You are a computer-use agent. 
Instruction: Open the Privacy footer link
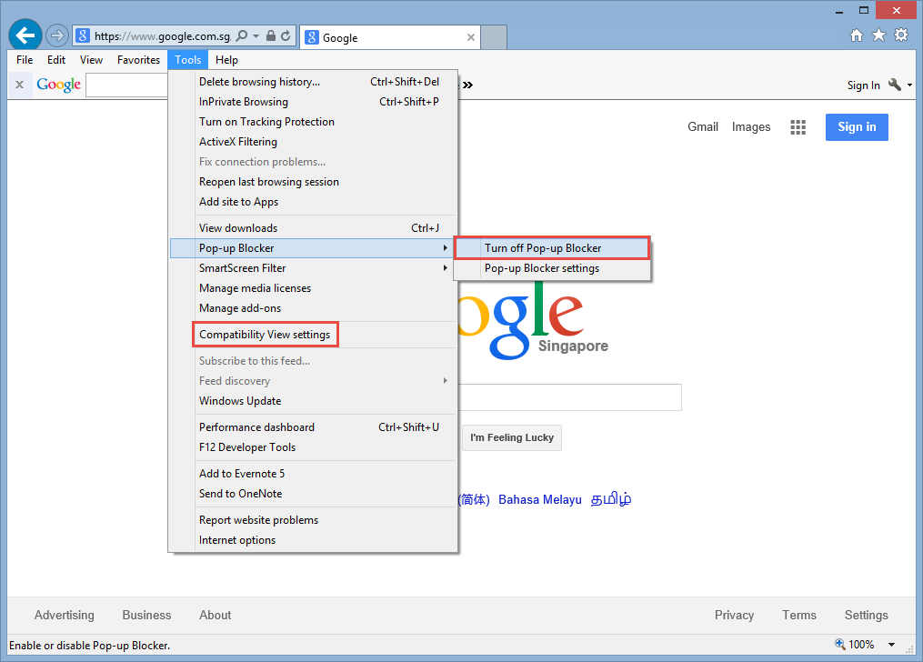coord(734,615)
